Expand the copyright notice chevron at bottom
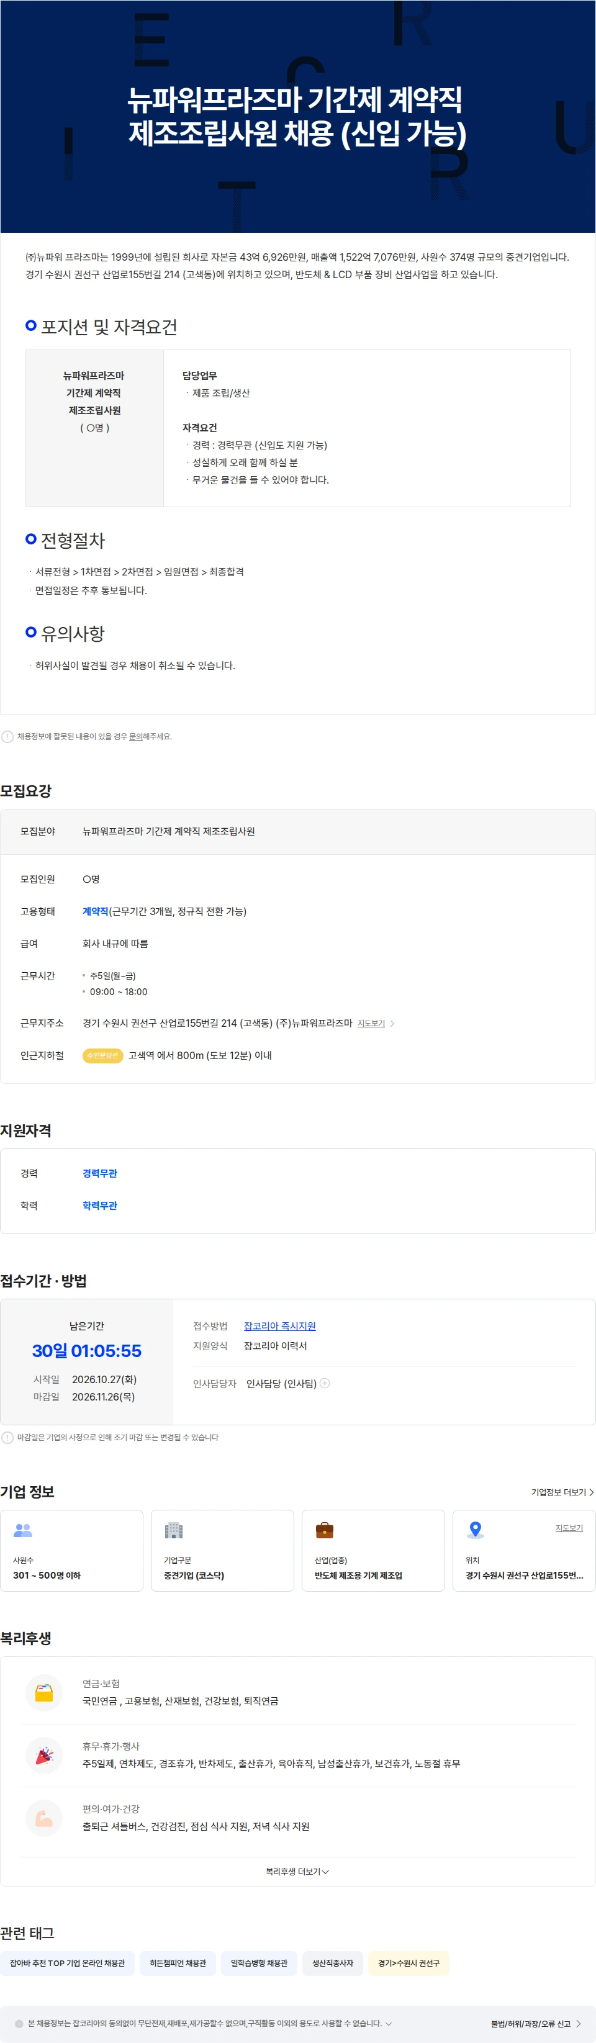 click(388, 2023)
